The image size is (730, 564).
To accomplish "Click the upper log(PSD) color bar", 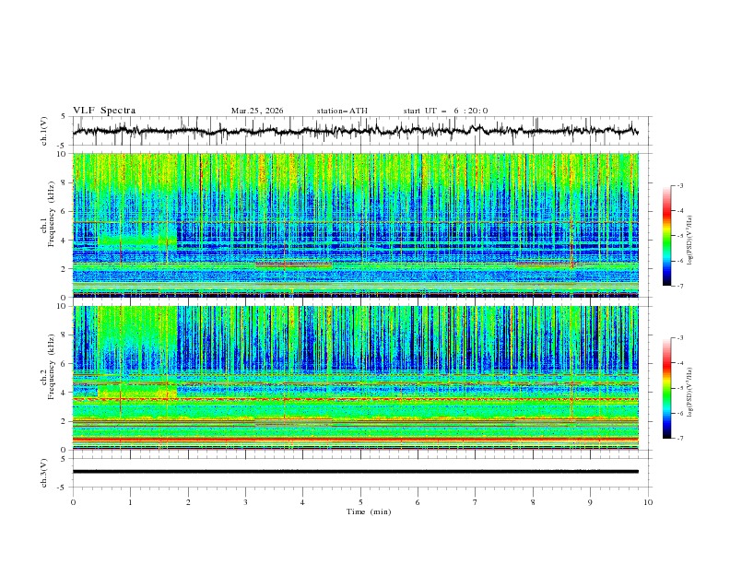I will click(666, 235).
